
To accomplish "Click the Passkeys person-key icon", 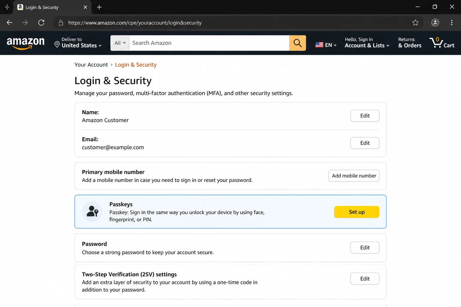I will (92, 212).
